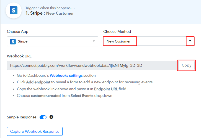Click the Choose App label
This screenshot has height=138, width=201.
(17, 31)
